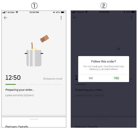
Task: Tap the pepper shaker illustration
Action: 44,39
